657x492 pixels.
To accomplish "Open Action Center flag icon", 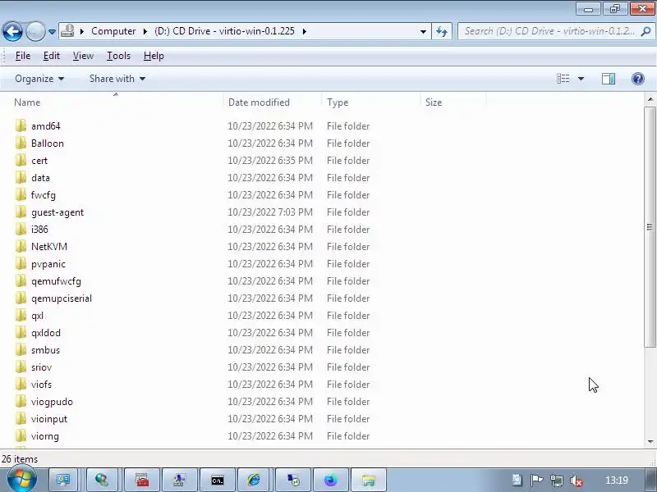I will coord(536,481).
